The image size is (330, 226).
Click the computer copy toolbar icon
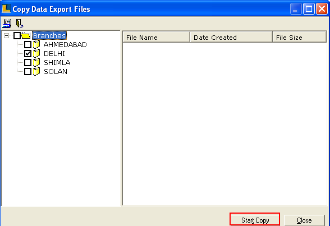[7, 24]
